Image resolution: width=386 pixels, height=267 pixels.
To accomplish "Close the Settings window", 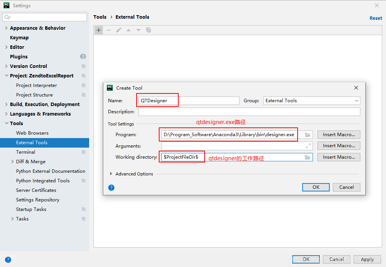I will pyautogui.click(x=377, y=5).
